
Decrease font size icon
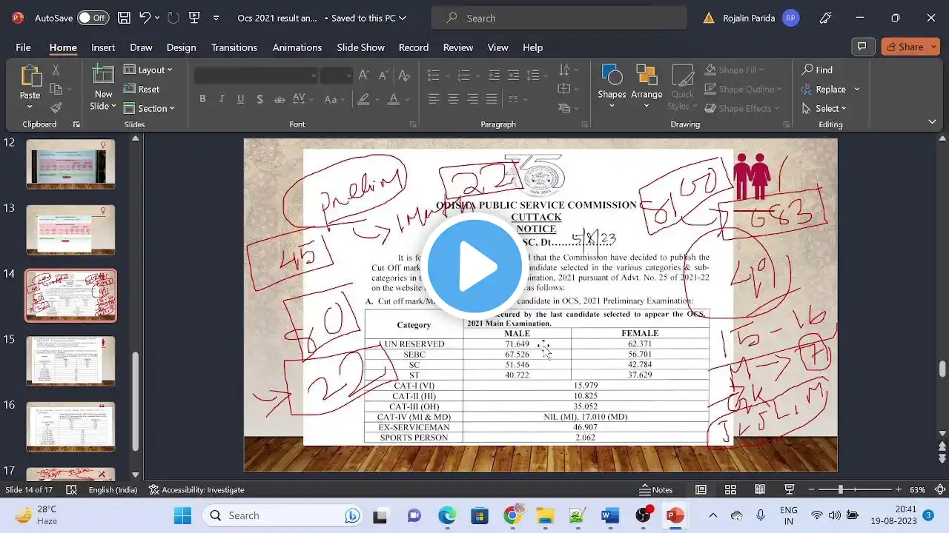(383, 76)
